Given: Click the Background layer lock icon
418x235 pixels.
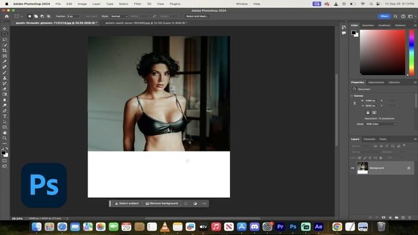Looking at the screenshot, I should 409,168.
